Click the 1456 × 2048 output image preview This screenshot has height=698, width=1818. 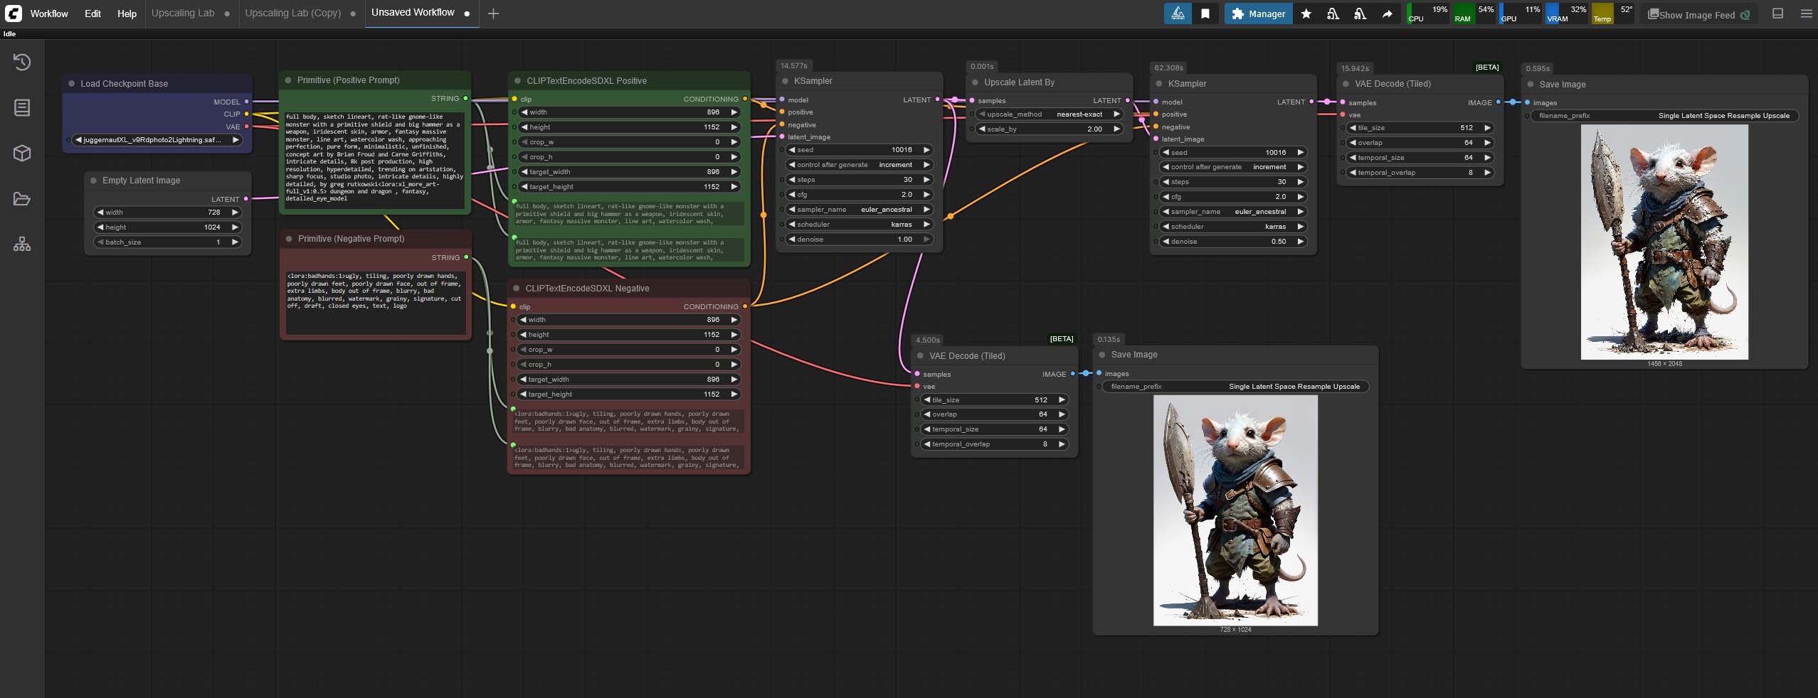click(x=1664, y=242)
